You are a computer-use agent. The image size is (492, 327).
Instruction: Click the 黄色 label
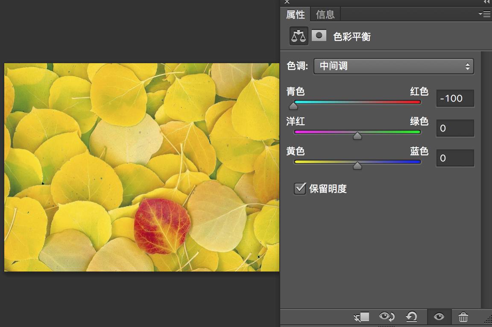(x=295, y=151)
